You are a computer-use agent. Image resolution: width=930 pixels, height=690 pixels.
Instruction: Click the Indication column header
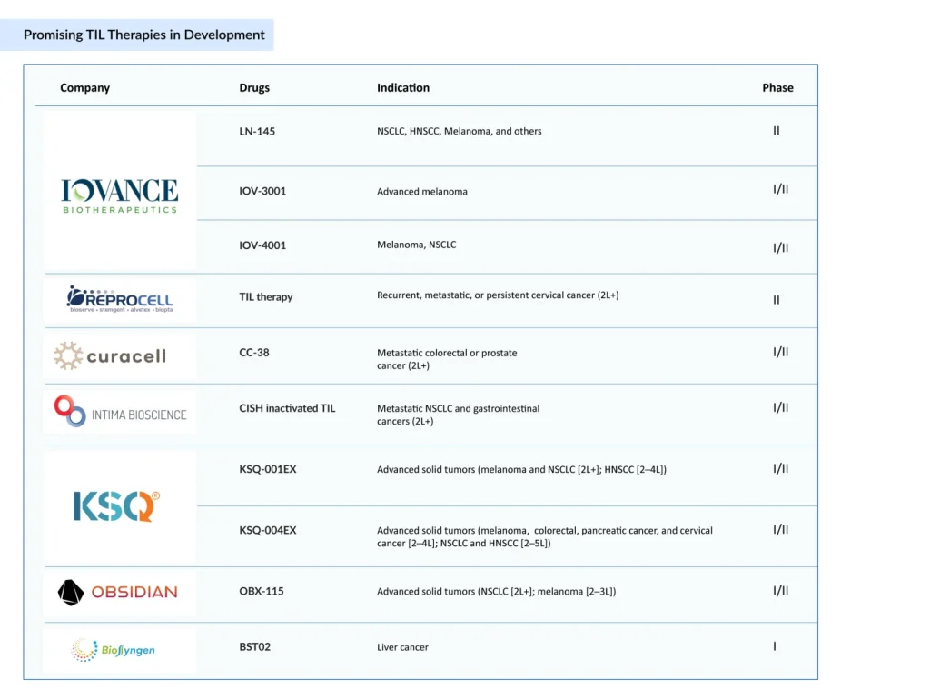coord(402,87)
